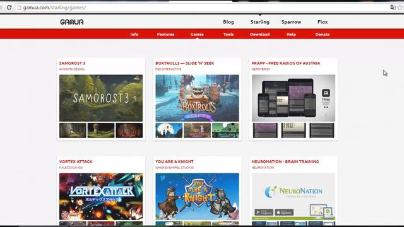Click the NeuroNation developer link

pyautogui.click(x=263, y=168)
